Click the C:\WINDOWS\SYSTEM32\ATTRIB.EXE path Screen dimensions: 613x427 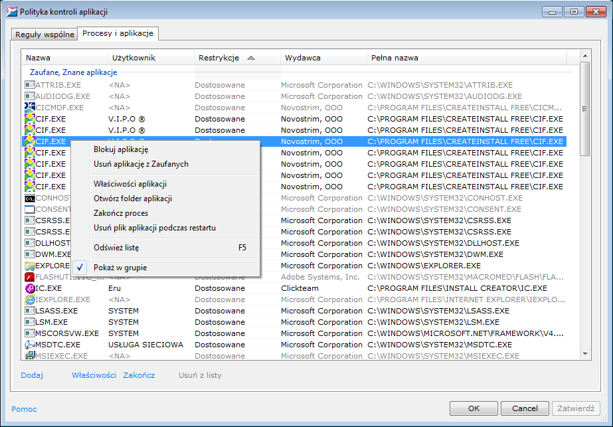pyautogui.click(x=440, y=85)
